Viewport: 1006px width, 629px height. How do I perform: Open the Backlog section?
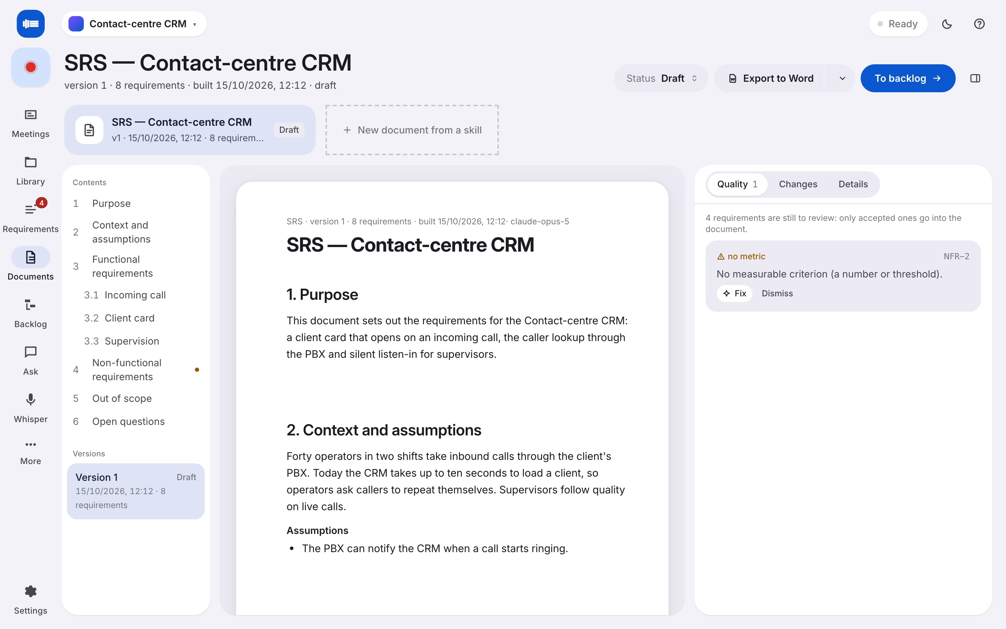[x=30, y=313]
